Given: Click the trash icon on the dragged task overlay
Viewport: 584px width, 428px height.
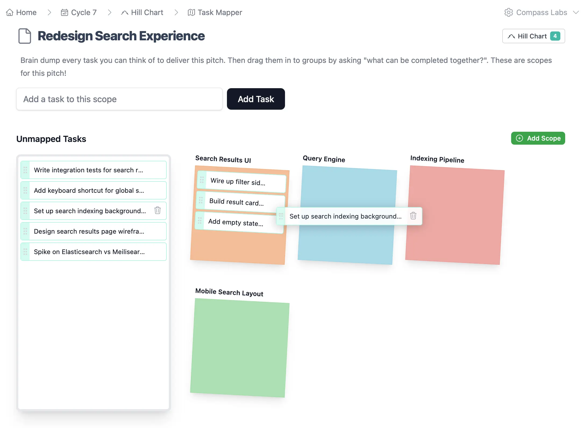Looking at the screenshot, I should (413, 216).
